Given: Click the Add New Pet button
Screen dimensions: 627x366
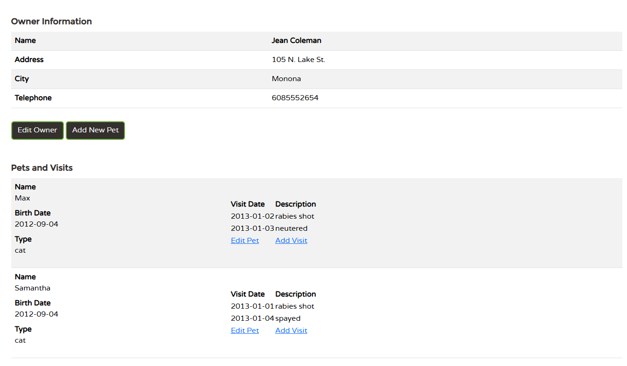Looking at the screenshot, I should pos(96,131).
